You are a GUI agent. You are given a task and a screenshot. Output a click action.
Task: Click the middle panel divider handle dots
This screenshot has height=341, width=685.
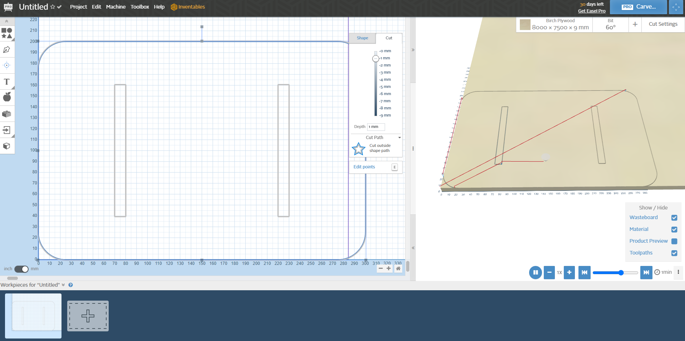[x=413, y=148]
